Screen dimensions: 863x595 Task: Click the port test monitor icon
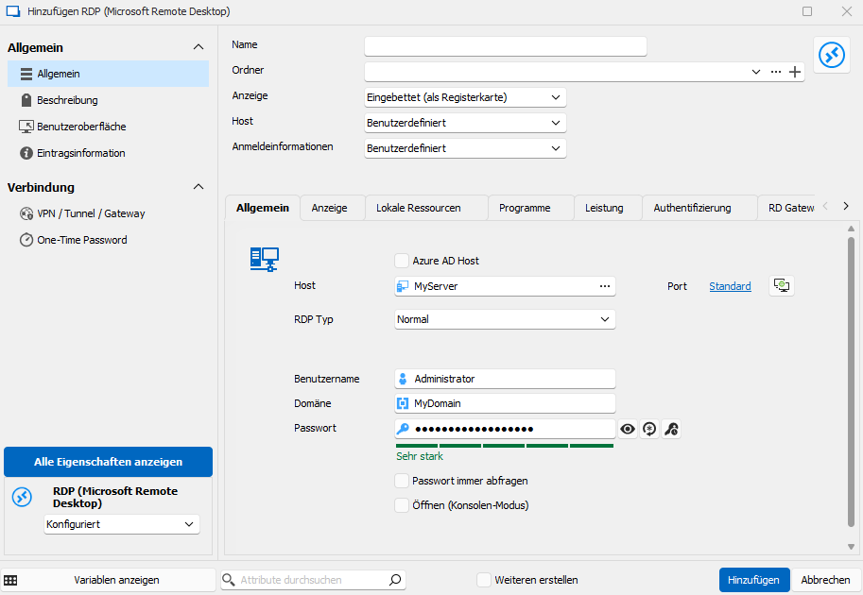click(782, 285)
